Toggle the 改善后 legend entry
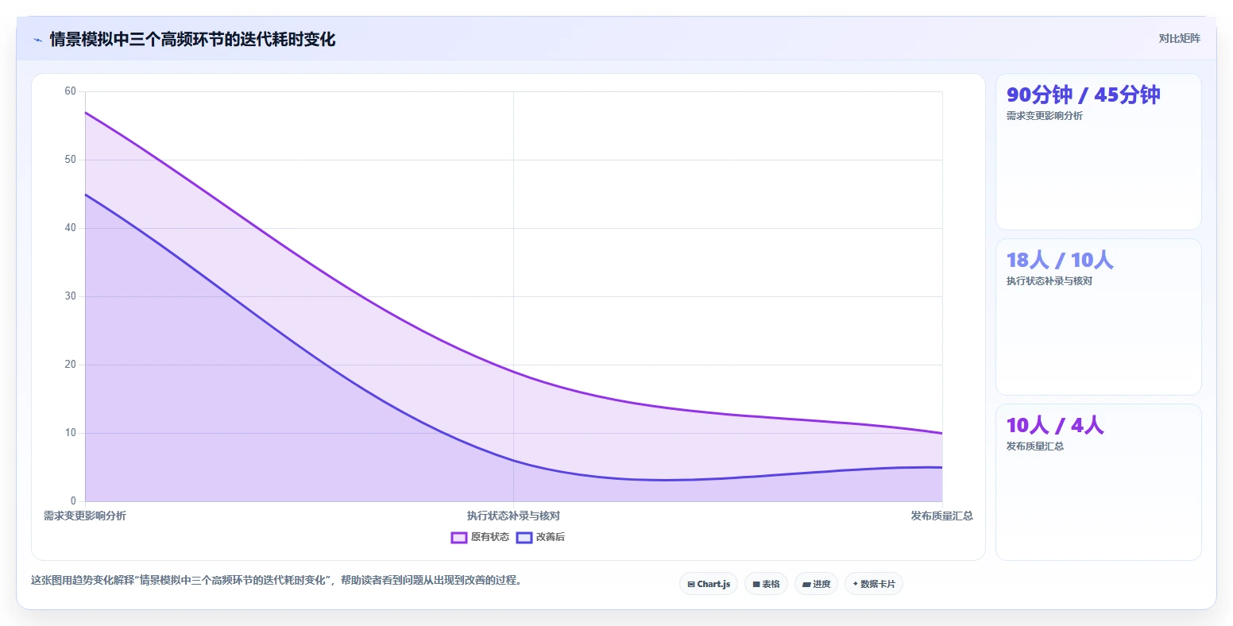This screenshot has width=1233, height=626. 540,537
